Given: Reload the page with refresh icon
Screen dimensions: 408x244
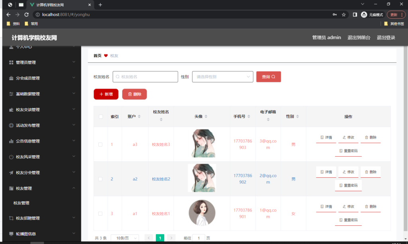Looking at the screenshot, I should 26,15.
